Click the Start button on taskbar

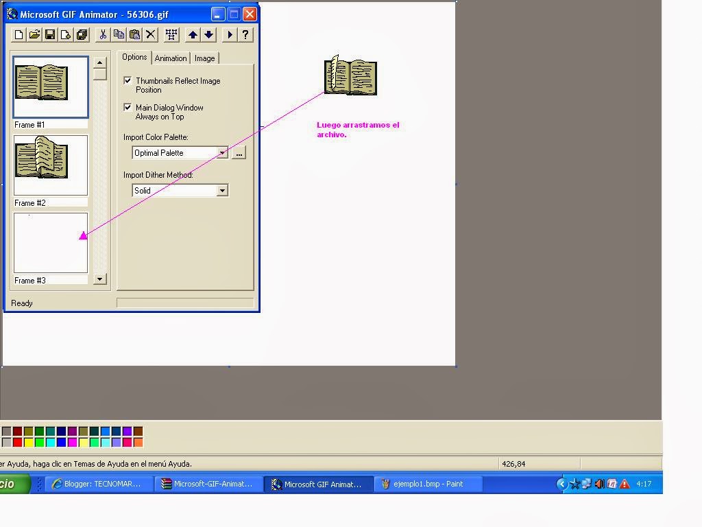(x=14, y=484)
